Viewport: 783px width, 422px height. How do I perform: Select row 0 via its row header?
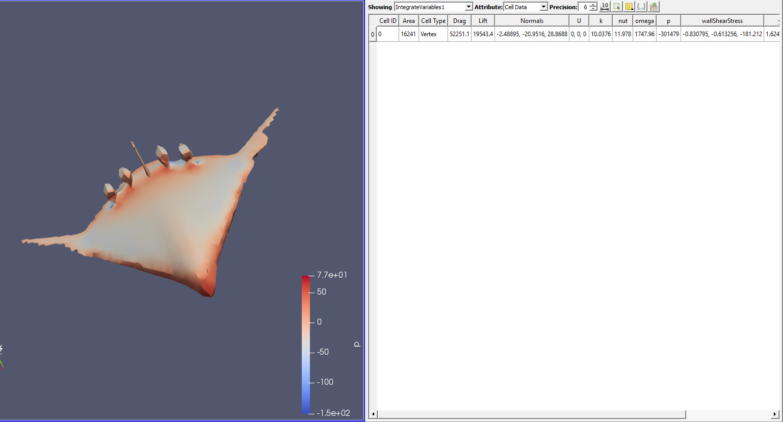pos(373,34)
